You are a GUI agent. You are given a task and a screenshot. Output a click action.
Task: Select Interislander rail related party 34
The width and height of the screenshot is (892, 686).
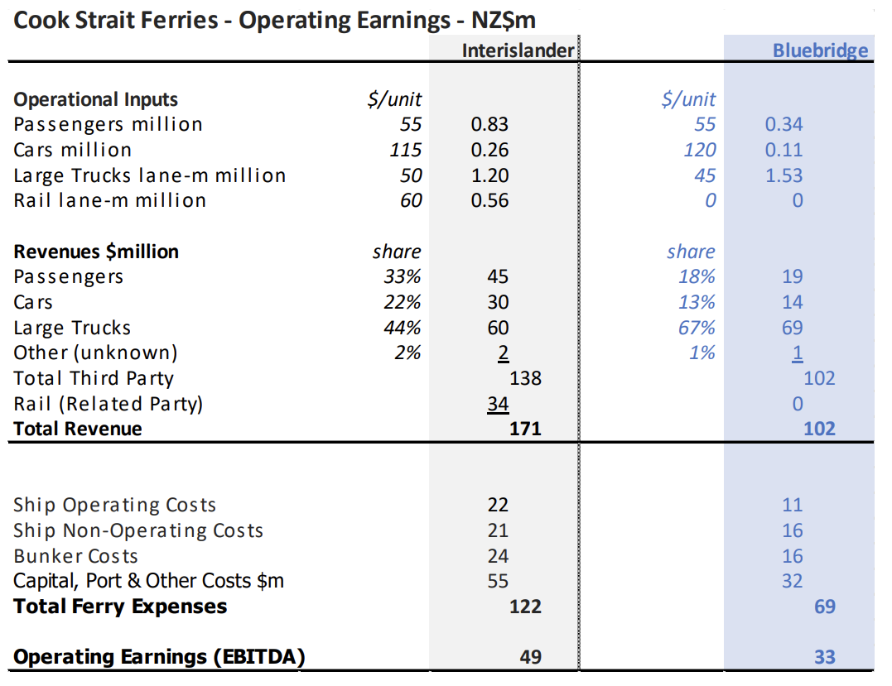coord(498,404)
